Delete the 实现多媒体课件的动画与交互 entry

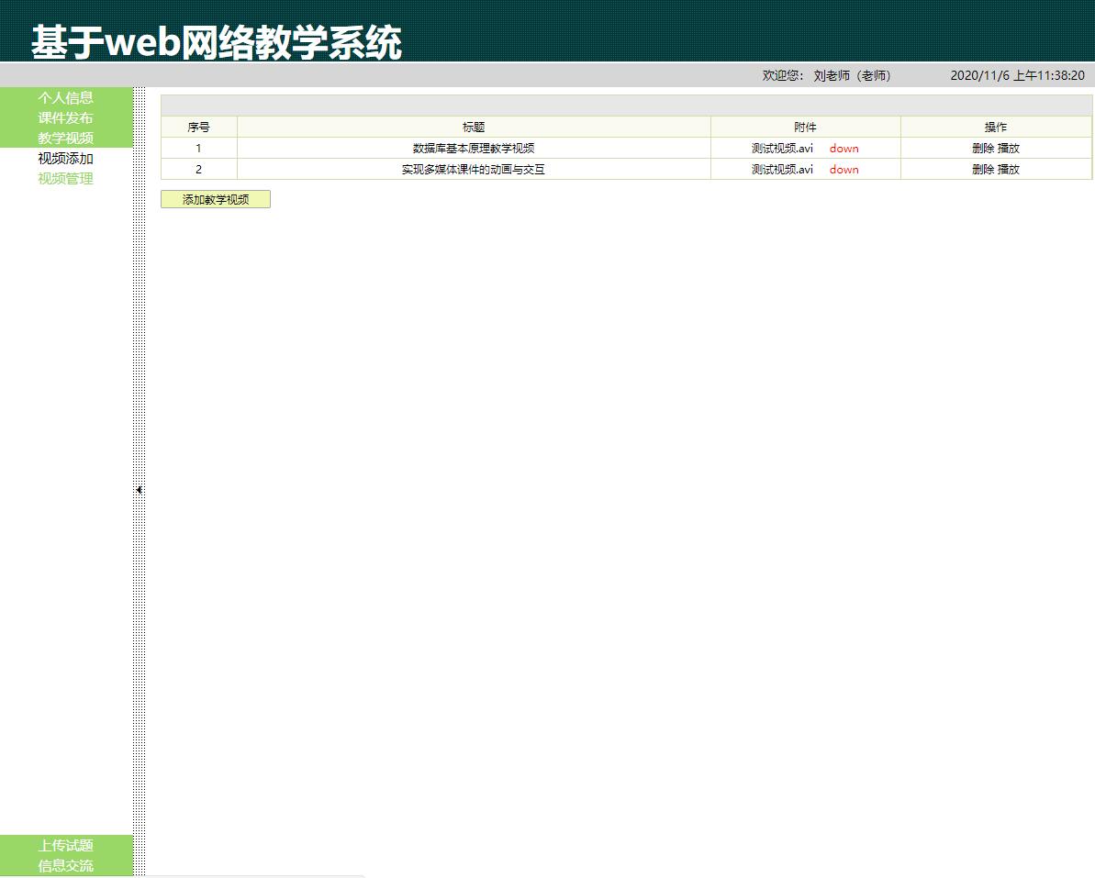982,169
